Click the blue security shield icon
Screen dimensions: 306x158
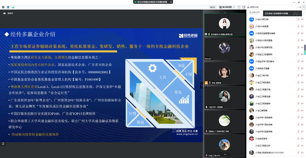8,7
